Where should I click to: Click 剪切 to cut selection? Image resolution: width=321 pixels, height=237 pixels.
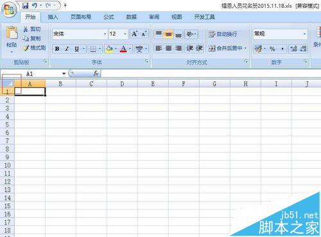32,29
